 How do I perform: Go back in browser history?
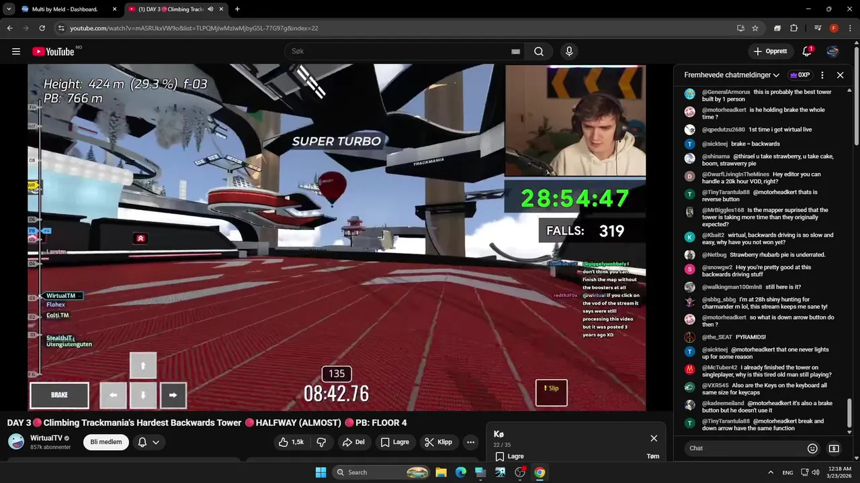pos(9,28)
